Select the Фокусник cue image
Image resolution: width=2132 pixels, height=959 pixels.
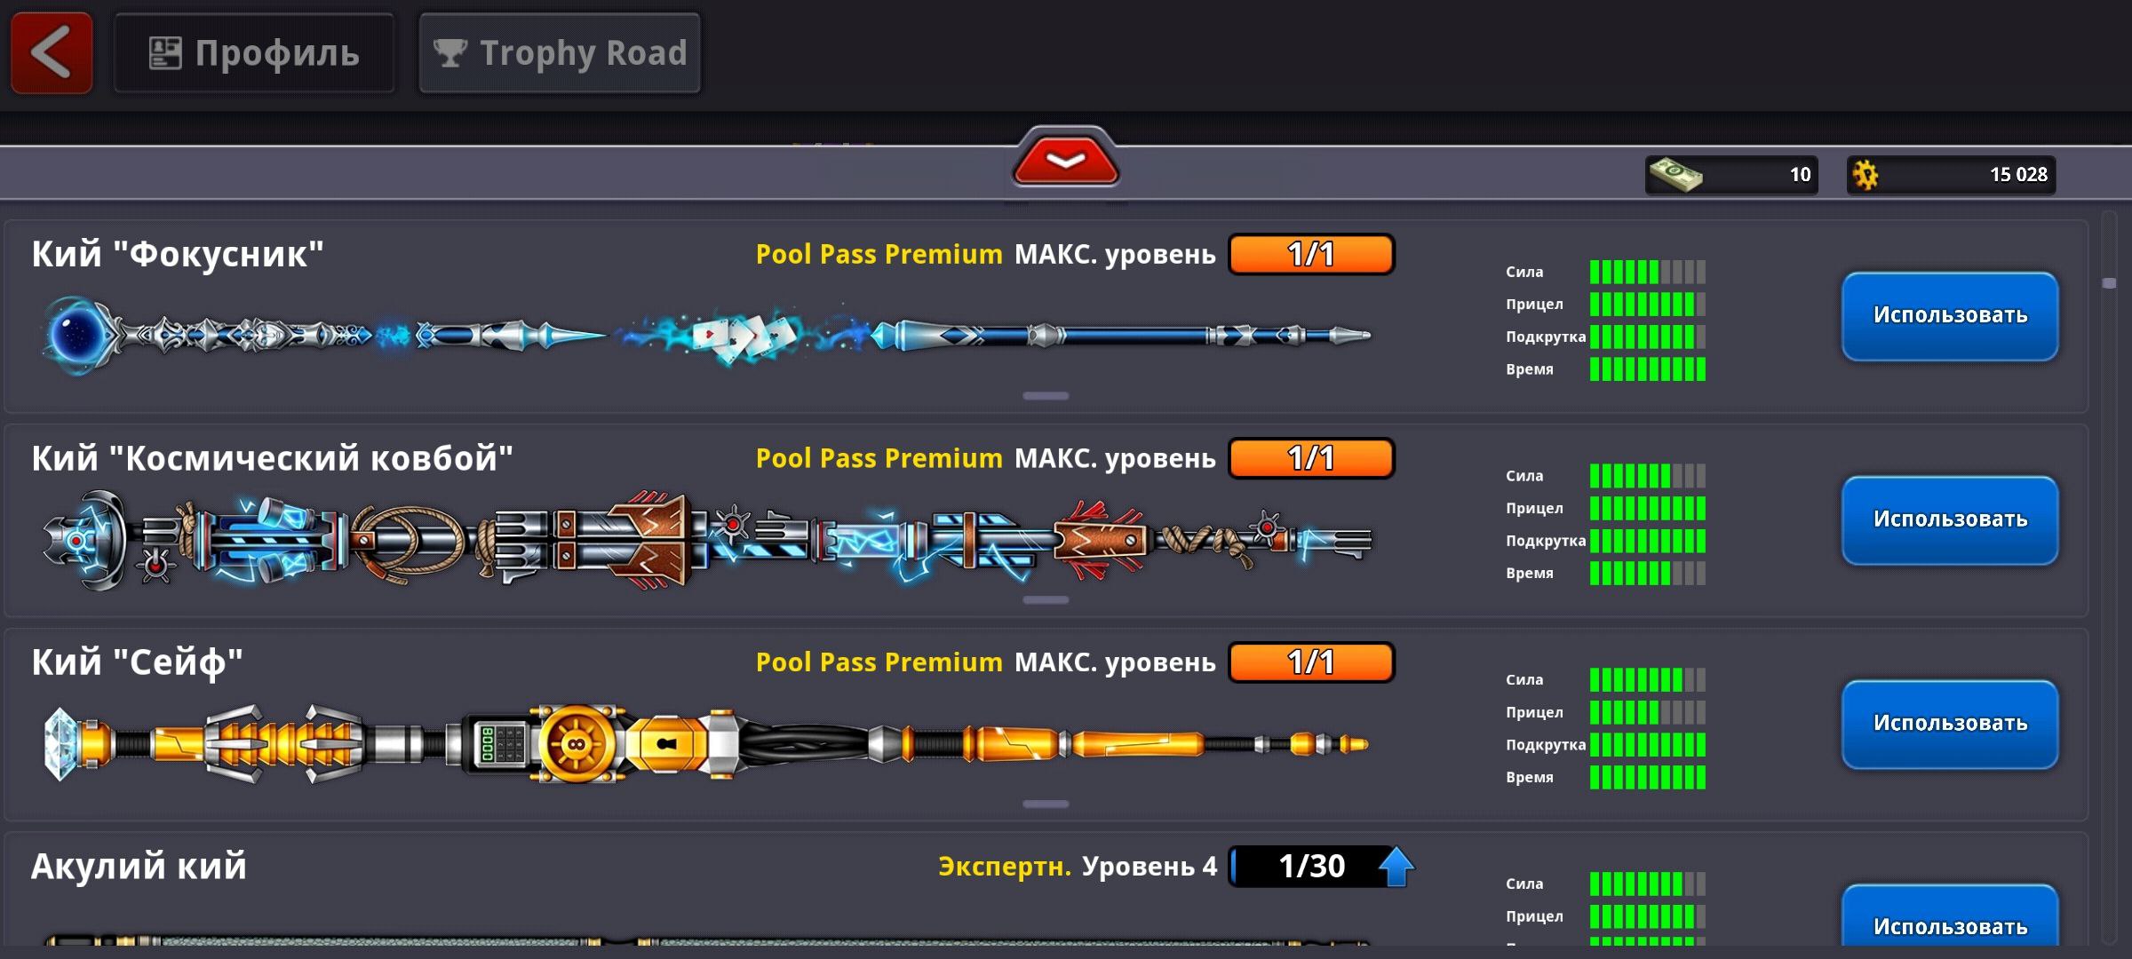point(707,336)
